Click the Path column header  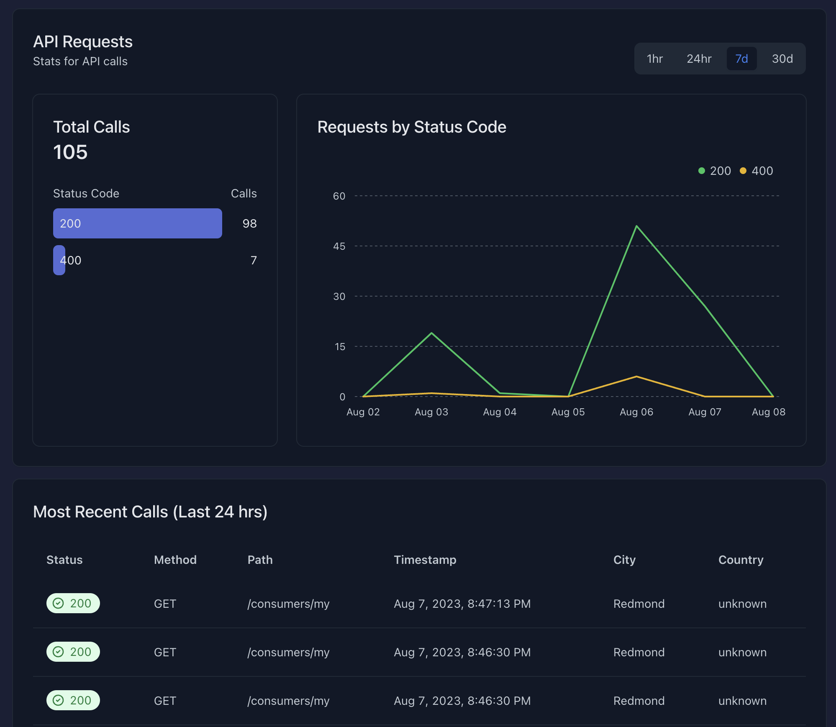pyautogui.click(x=260, y=560)
